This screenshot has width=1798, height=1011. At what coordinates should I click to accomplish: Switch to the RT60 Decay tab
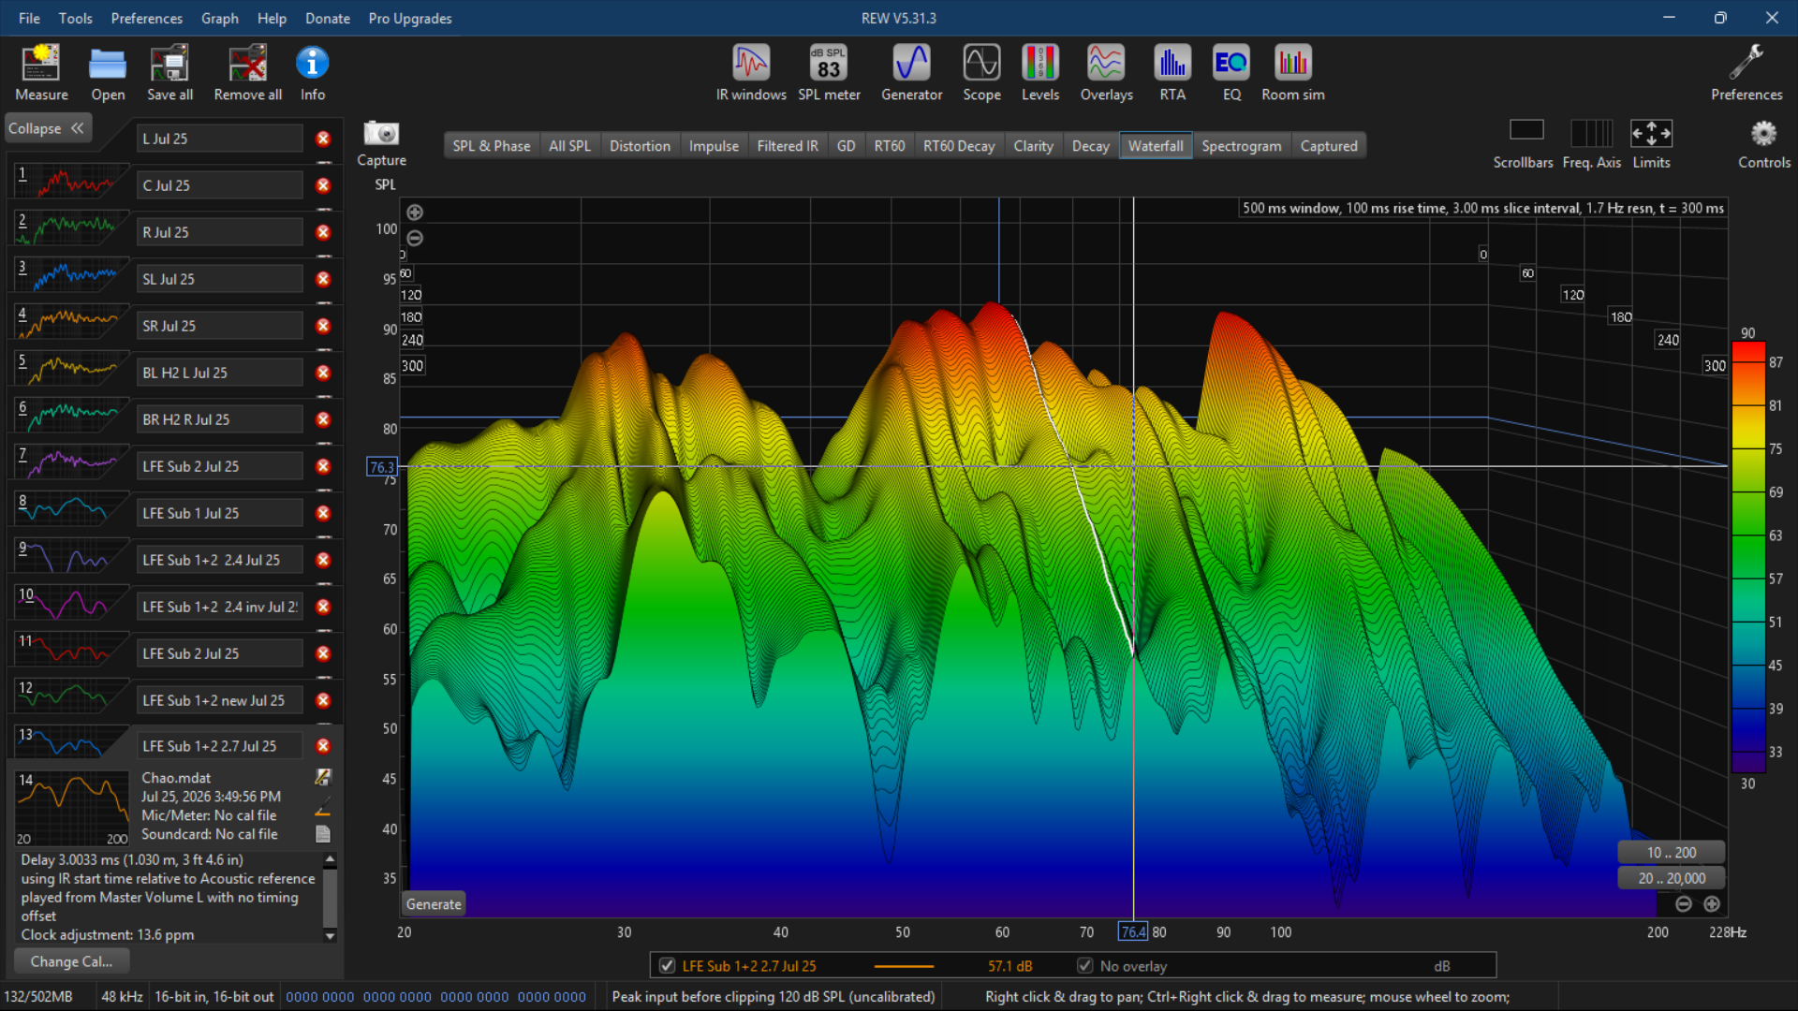pyautogui.click(x=959, y=146)
